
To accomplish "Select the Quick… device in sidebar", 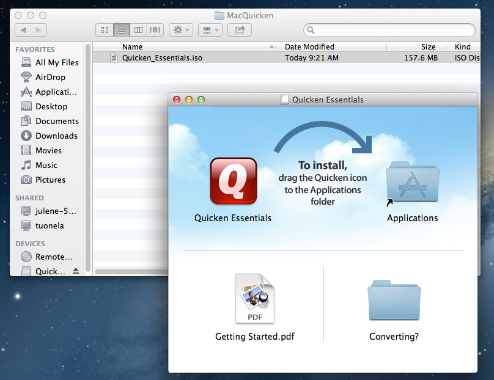I will pos(43,271).
